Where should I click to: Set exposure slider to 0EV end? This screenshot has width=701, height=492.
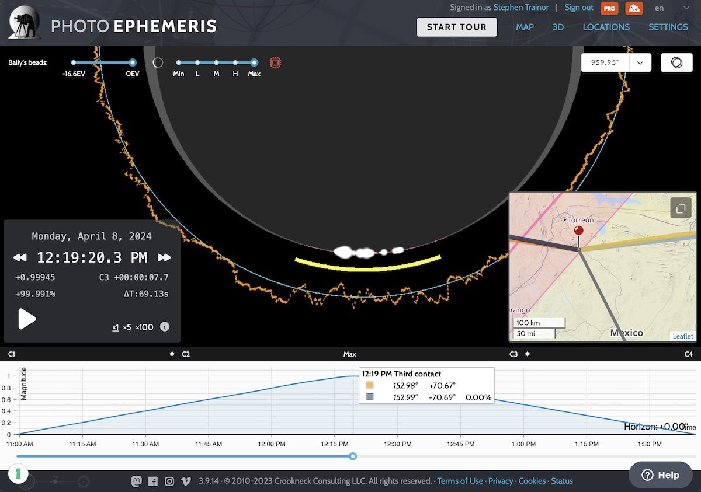[x=133, y=62]
